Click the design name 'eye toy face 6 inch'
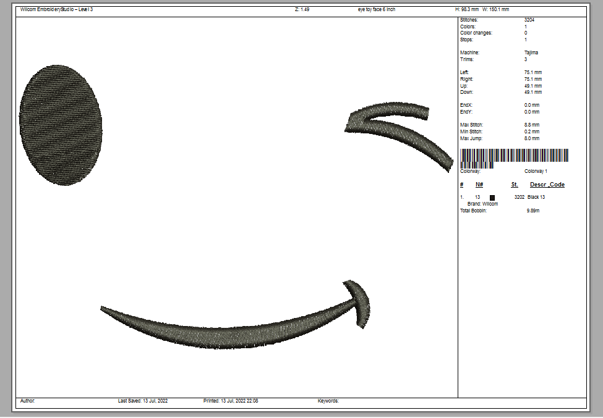 (377, 9)
